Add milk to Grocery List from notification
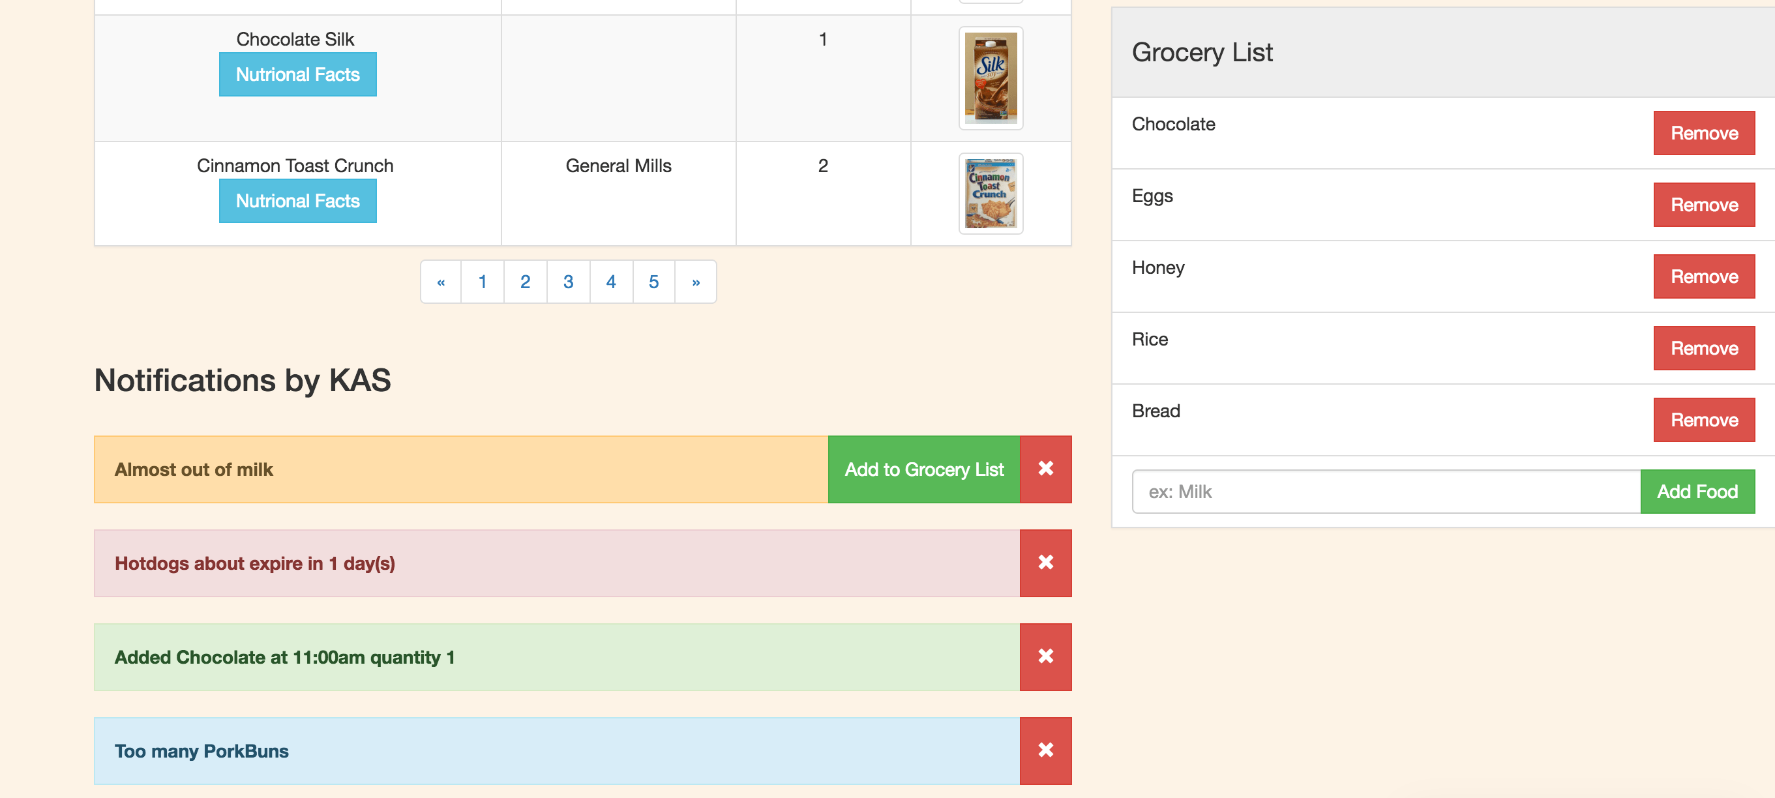 923,469
